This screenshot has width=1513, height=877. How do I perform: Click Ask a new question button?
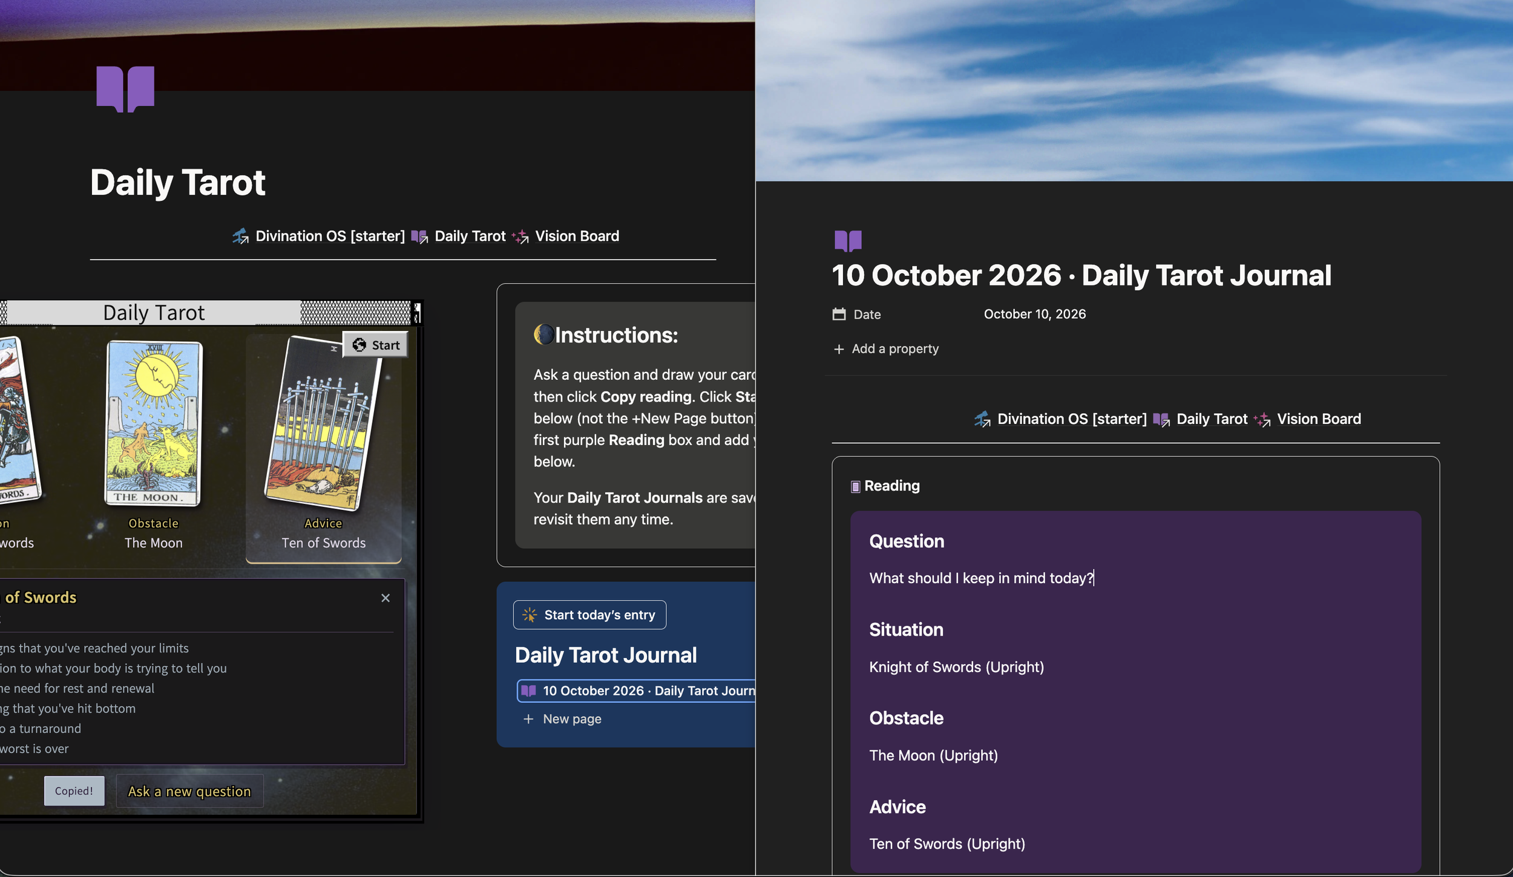pos(189,791)
